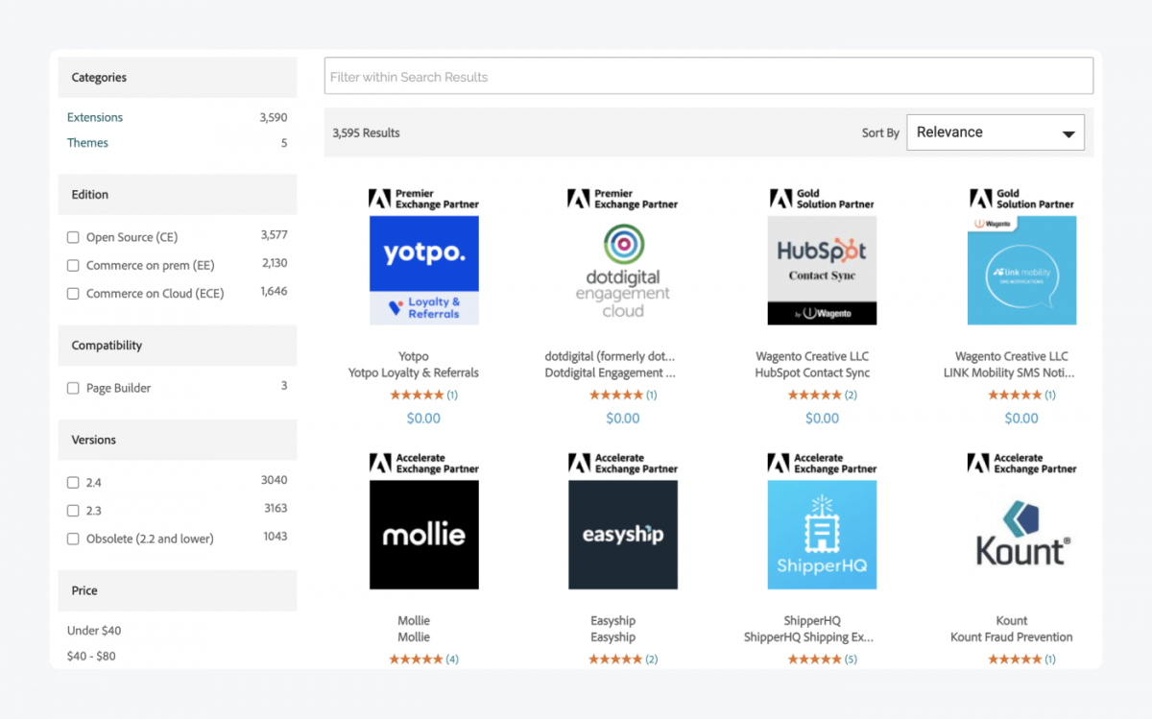
Task: Select the $40 - $80 price range
Action: tap(91, 657)
